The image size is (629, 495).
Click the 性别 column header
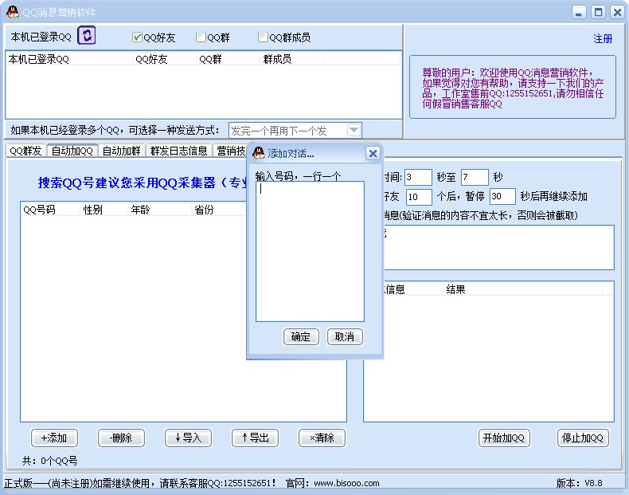pos(104,210)
